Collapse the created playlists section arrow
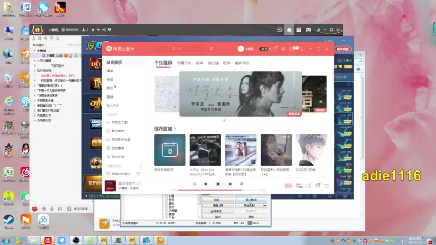The width and height of the screenshot is (436, 245). [123, 166]
